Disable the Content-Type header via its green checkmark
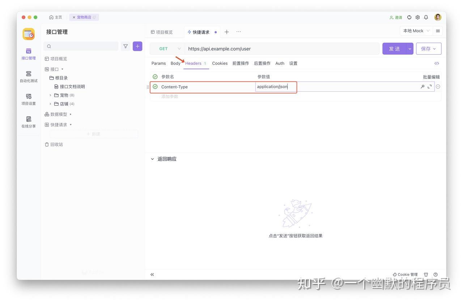The width and height of the screenshot is (463, 302). click(x=155, y=87)
